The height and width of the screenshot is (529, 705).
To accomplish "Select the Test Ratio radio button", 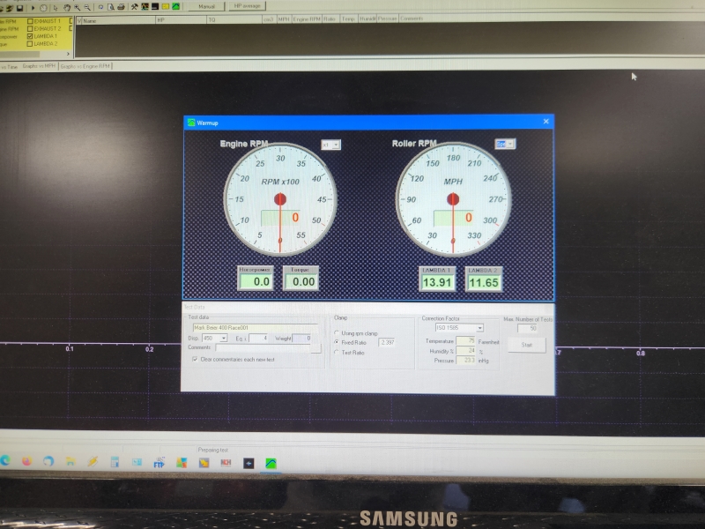I will (x=336, y=353).
